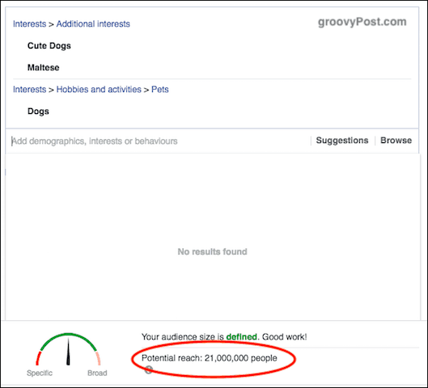Open the Pets category link
Viewport: 428px width, 388px height.
(160, 89)
